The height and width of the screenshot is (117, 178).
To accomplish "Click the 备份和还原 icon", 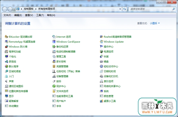I will [54, 47].
